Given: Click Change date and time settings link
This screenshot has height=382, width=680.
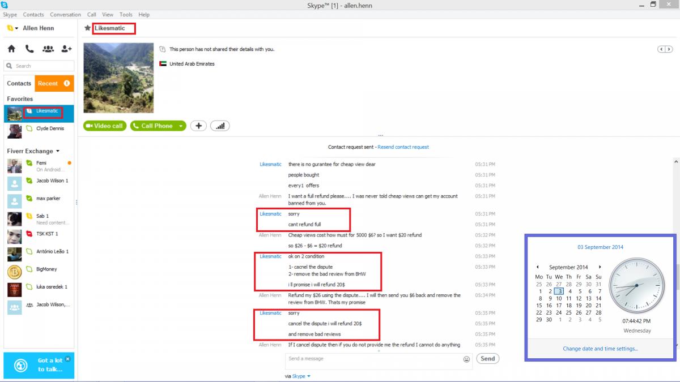Looking at the screenshot, I should pyautogui.click(x=600, y=349).
